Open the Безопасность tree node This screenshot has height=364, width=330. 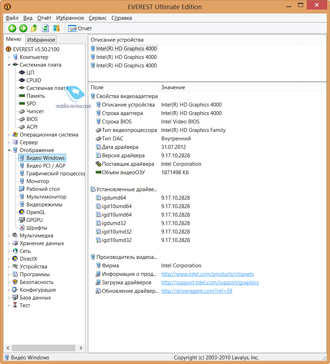pyautogui.click(x=36, y=282)
